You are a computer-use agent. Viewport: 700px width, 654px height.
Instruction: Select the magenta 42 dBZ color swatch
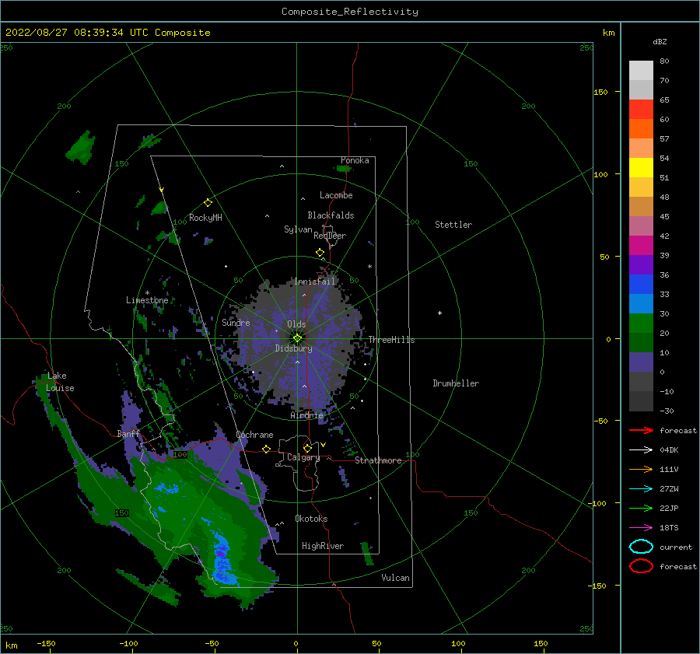click(641, 245)
